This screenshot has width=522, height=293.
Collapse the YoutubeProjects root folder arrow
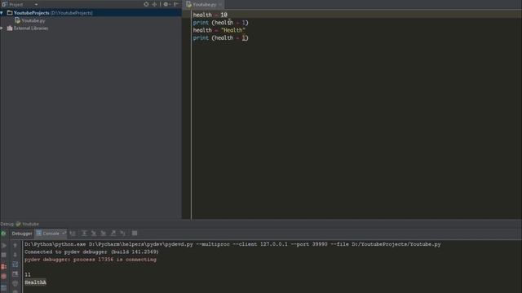click(x=2, y=13)
